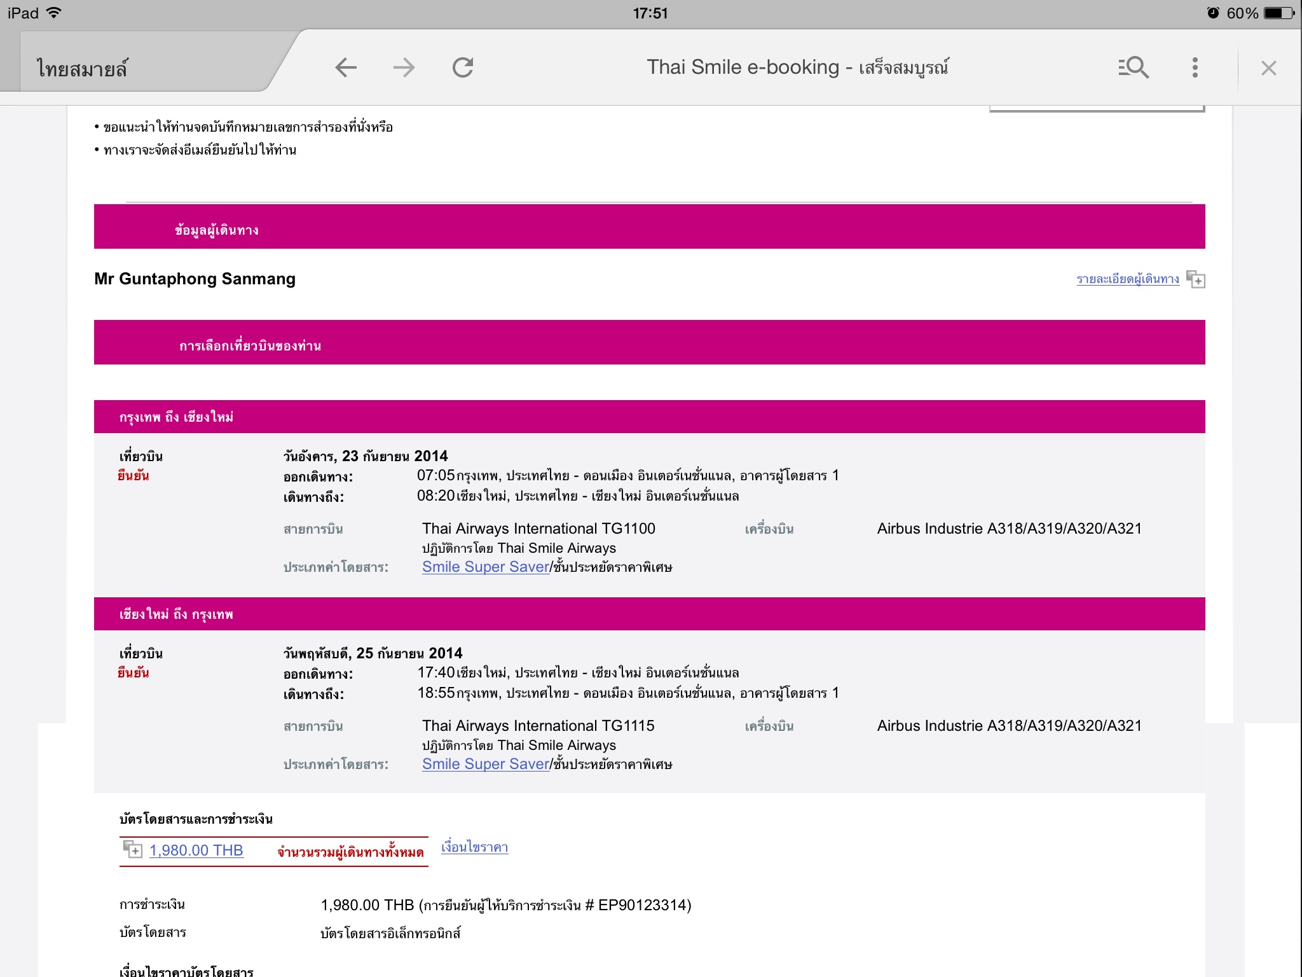Open Smile Super Saver link for flight TG1100
This screenshot has height=977, width=1302.
tap(486, 567)
